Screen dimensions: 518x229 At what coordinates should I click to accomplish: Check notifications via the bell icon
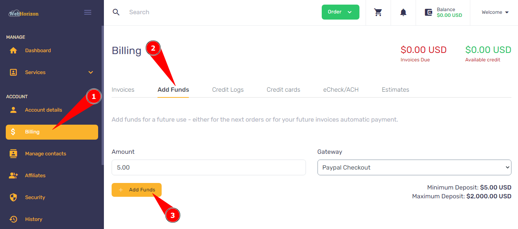click(x=403, y=12)
